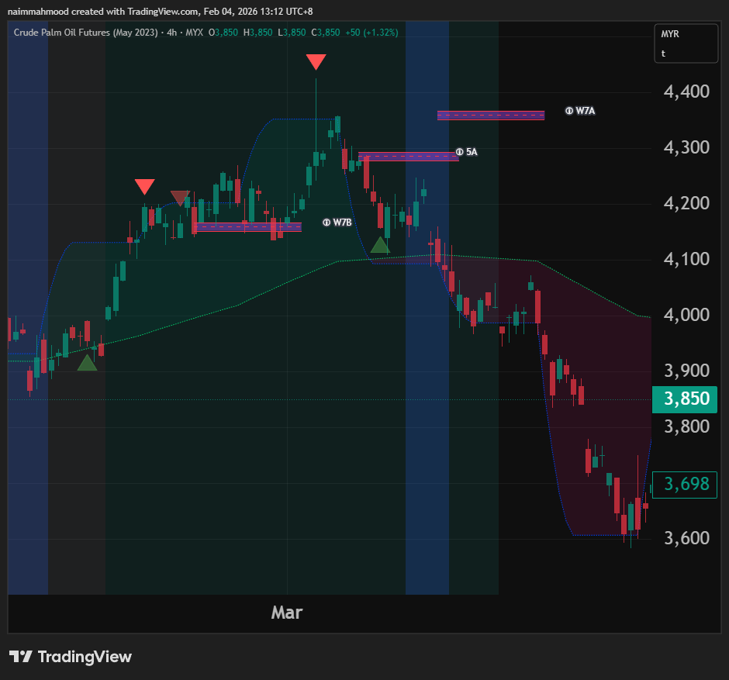Select the 3,850 highlighted price label
The image size is (729, 680).
[685, 399]
